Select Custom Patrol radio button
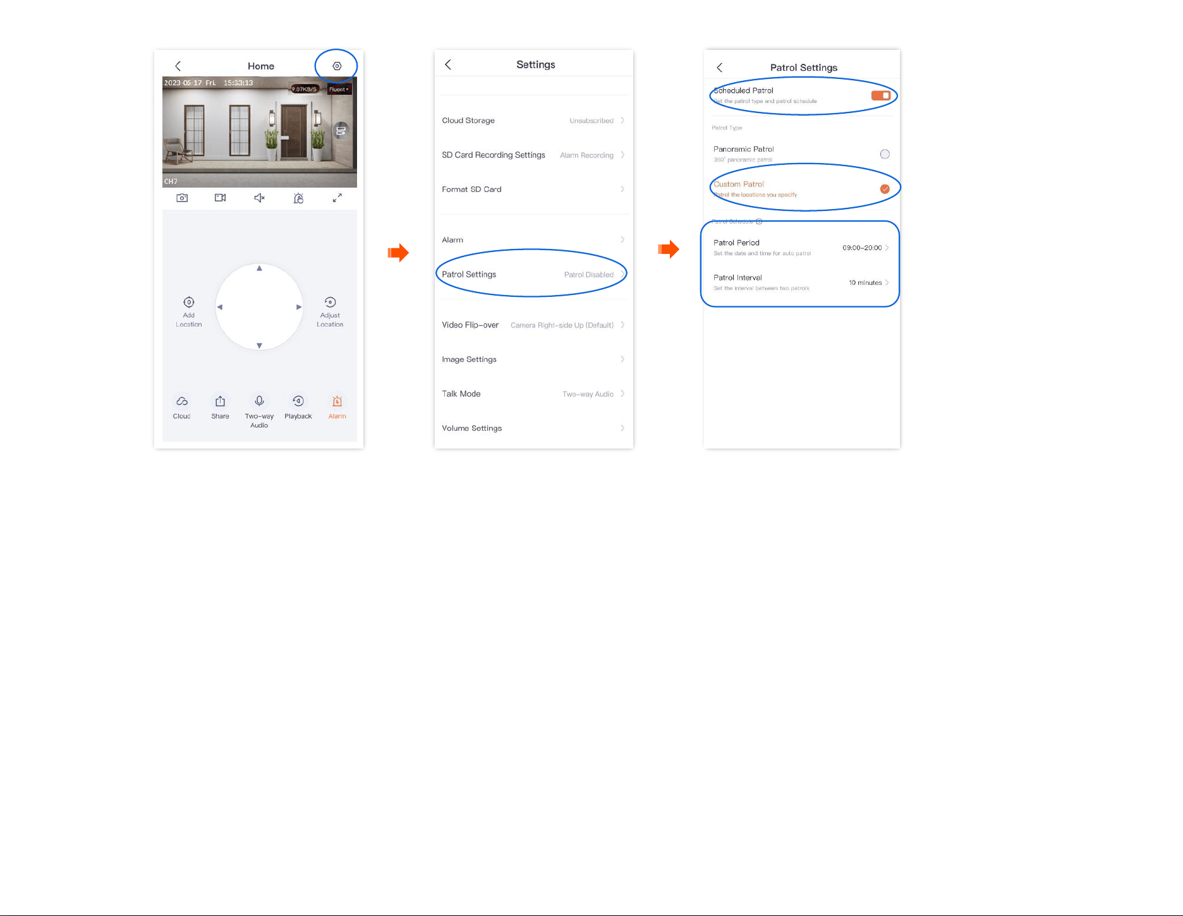The width and height of the screenshot is (1183, 916). (x=885, y=189)
